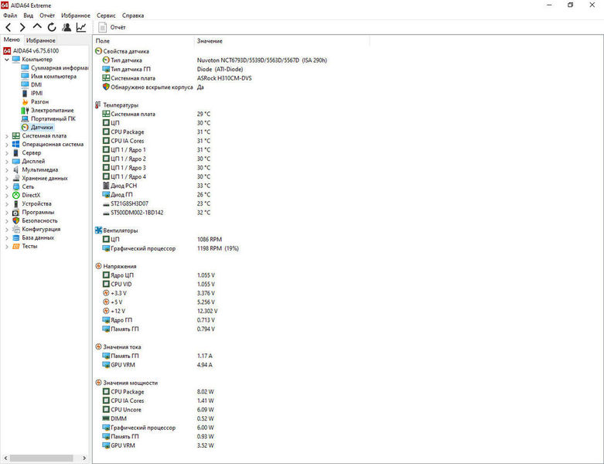Click the База данных icon
Screen dimensions: 604x464
coord(15,237)
